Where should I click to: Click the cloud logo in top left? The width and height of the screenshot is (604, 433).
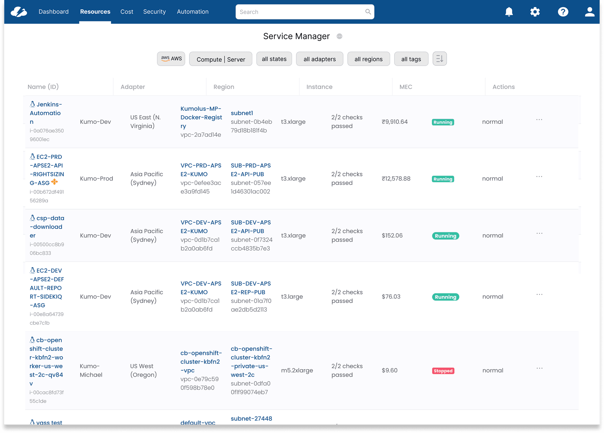(19, 12)
